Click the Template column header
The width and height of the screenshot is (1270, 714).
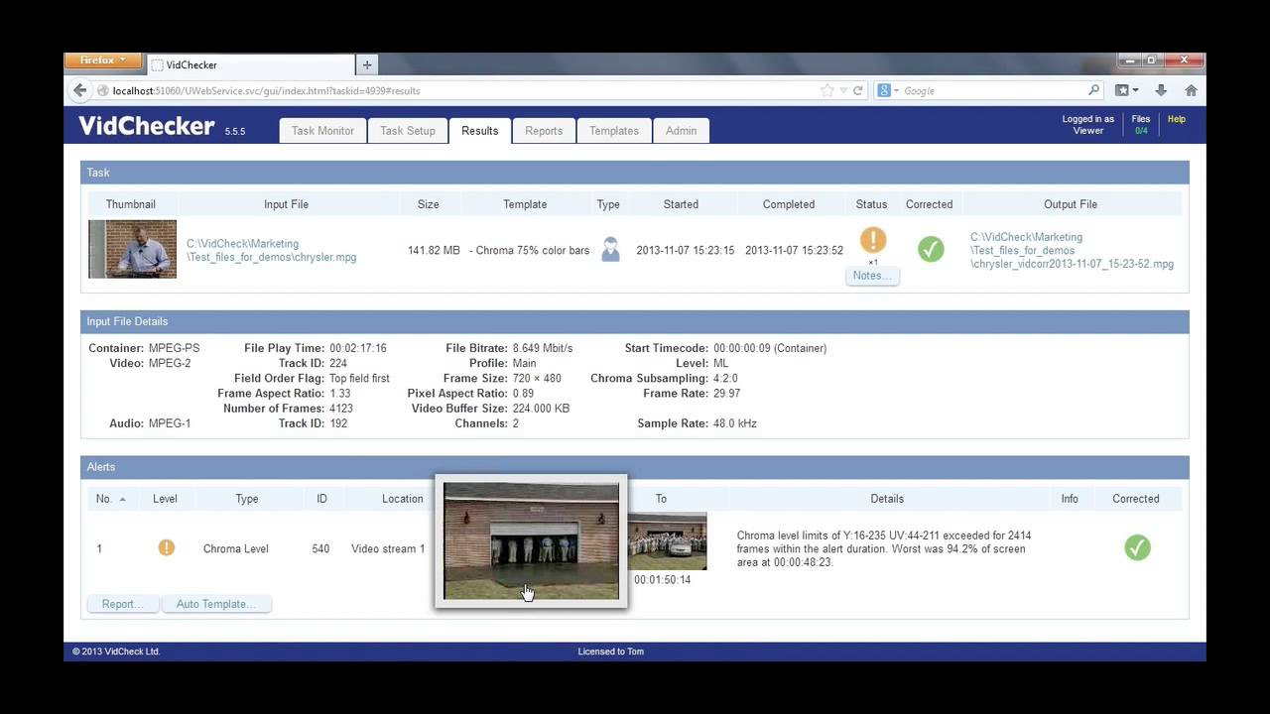(525, 204)
